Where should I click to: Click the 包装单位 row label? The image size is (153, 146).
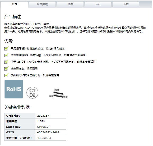(12, 121)
